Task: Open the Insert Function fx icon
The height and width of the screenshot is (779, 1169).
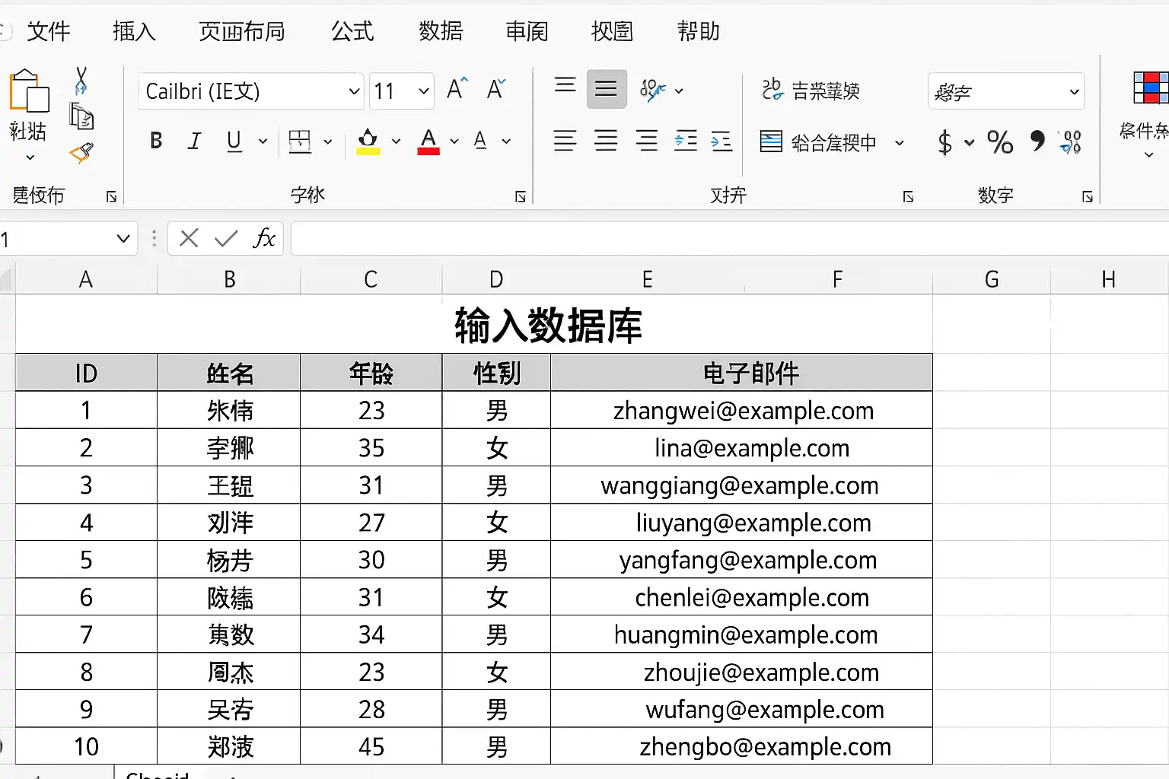Action: tap(264, 238)
